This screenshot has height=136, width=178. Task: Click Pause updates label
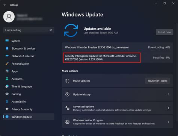[81, 81]
